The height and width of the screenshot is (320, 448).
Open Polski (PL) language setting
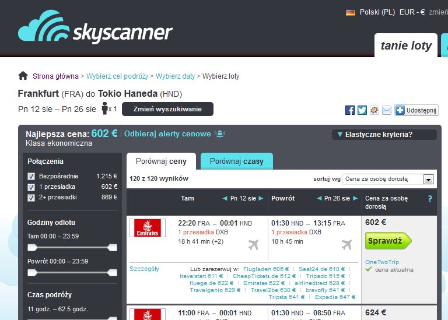pyautogui.click(x=377, y=12)
